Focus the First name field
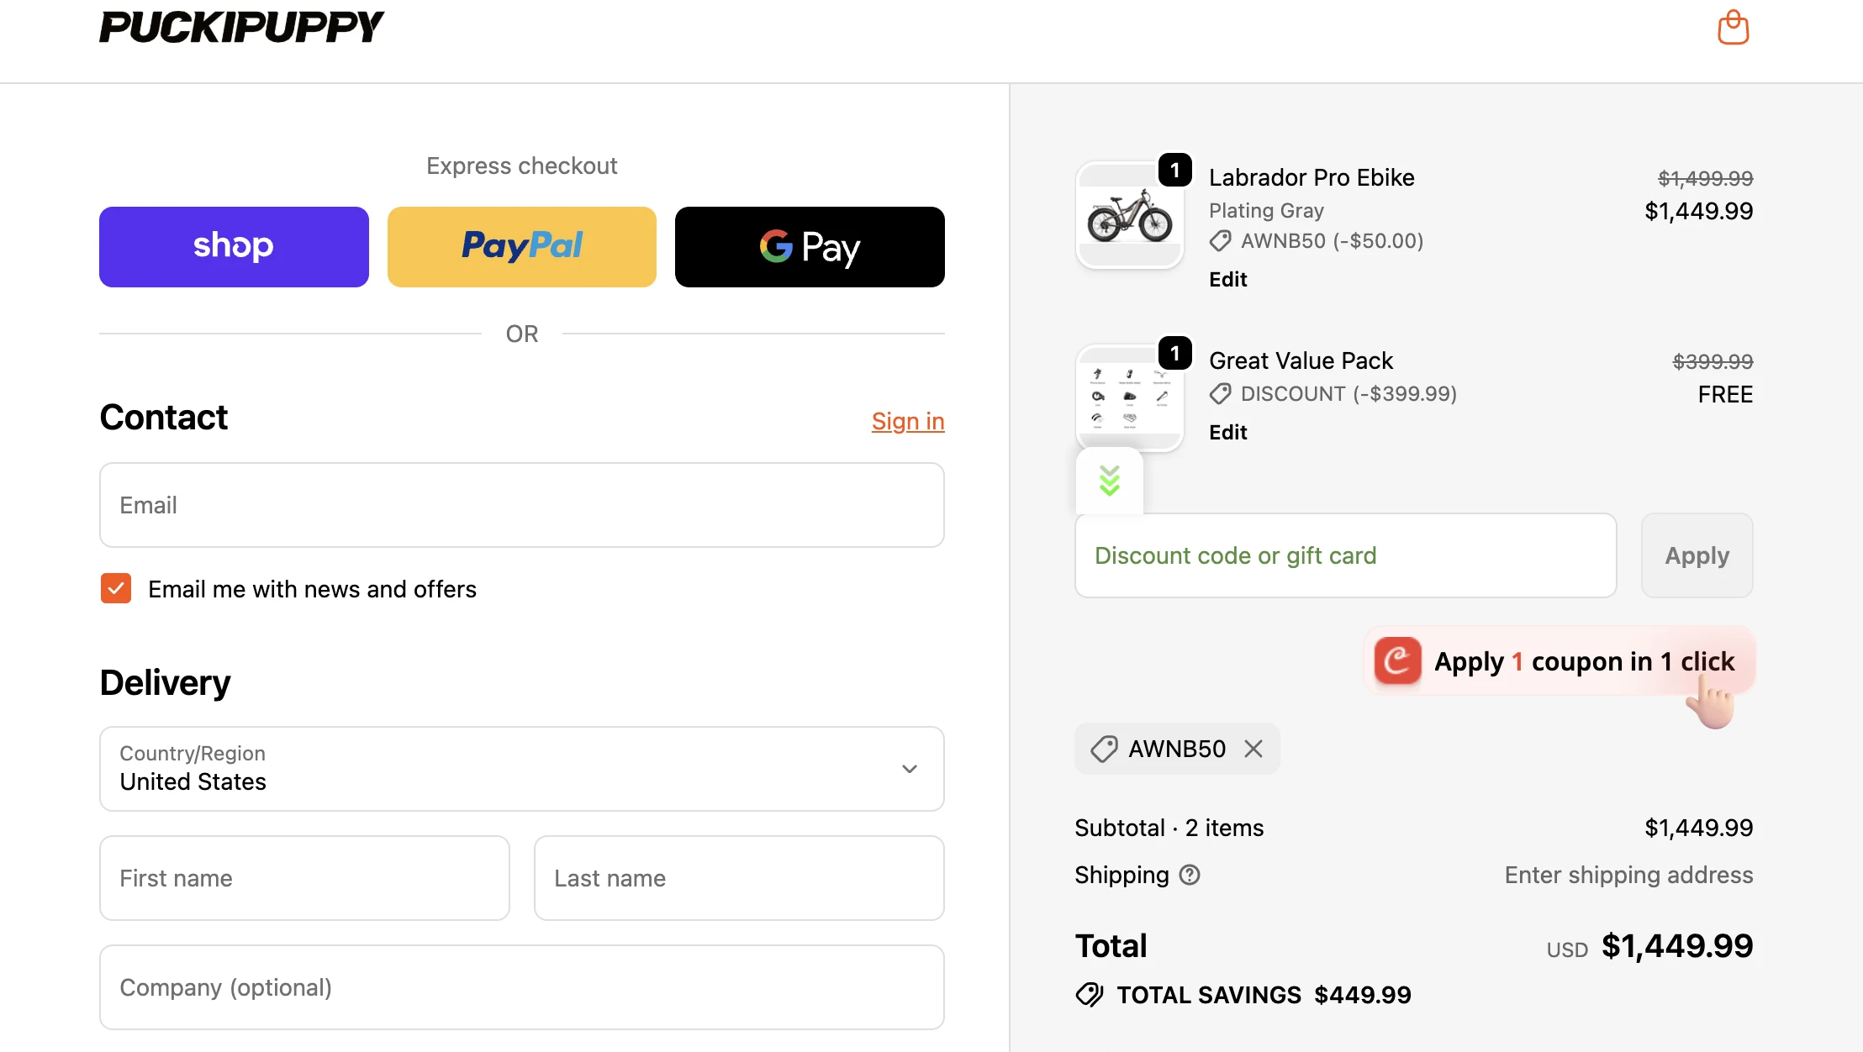Screen dimensions: 1863x1052 pyautogui.click(x=304, y=878)
